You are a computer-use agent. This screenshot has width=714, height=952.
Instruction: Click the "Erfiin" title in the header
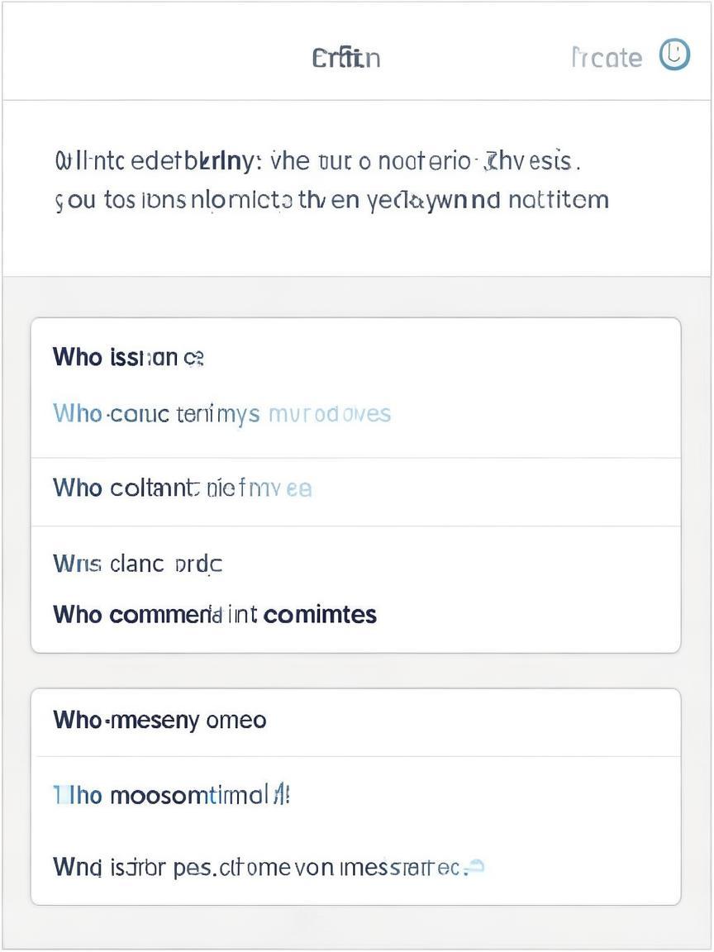pyautogui.click(x=346, y=58)
